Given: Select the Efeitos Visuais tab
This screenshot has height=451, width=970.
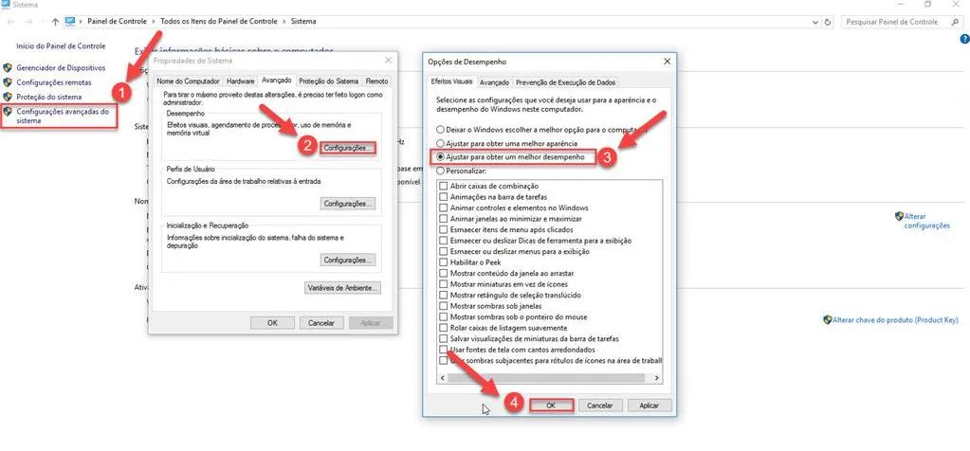Looking at the screenshot, I should coord(451,81).
